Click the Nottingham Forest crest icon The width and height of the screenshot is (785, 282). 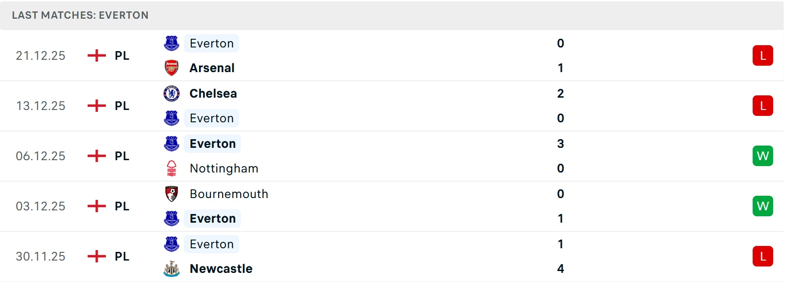click(x=172, y=168)
